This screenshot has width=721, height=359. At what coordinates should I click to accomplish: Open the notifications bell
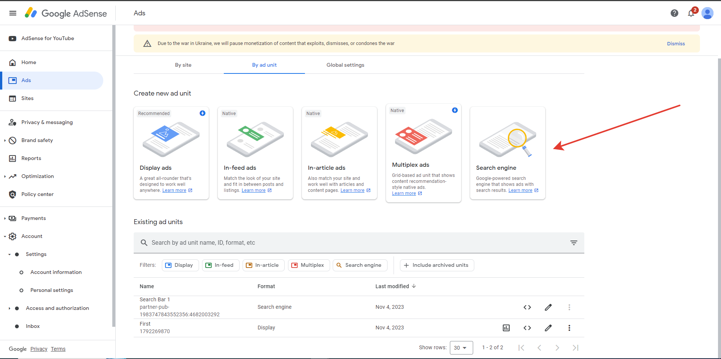(x=691, y=13)
